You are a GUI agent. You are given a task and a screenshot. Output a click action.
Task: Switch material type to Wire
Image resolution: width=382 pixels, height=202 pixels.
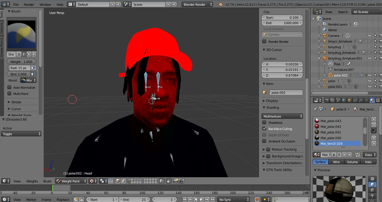[x=336, y=162]
